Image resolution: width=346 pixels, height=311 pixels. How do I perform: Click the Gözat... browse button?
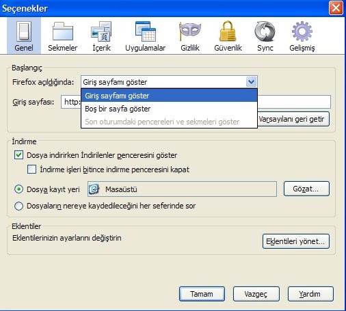[306, 189]
